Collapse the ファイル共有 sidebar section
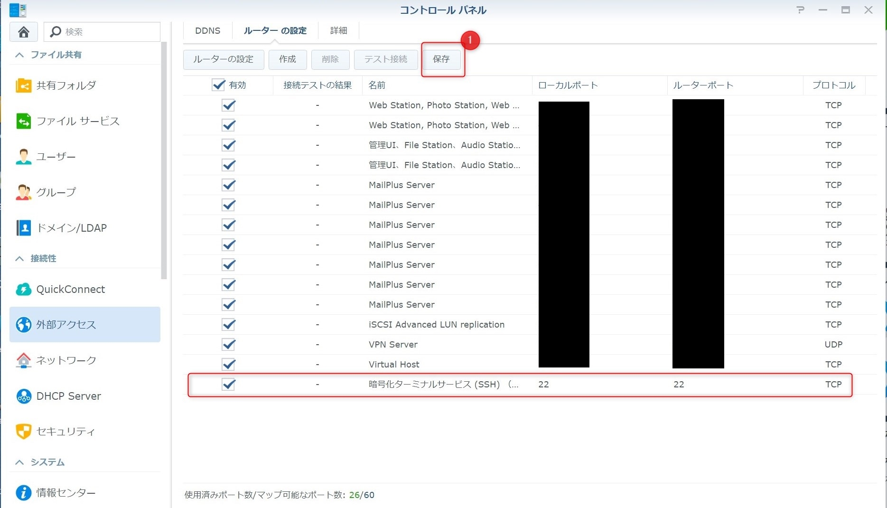 [19, 55]
